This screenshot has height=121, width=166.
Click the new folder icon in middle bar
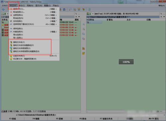pos(84,53)
